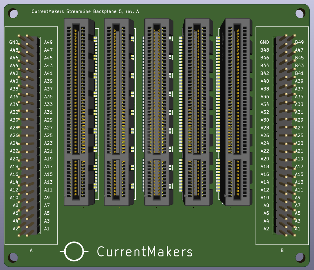The width and height of the screenshot is (314, 270).
Task: Click the bottom-left mounting hole
Action: pos(13,257)
